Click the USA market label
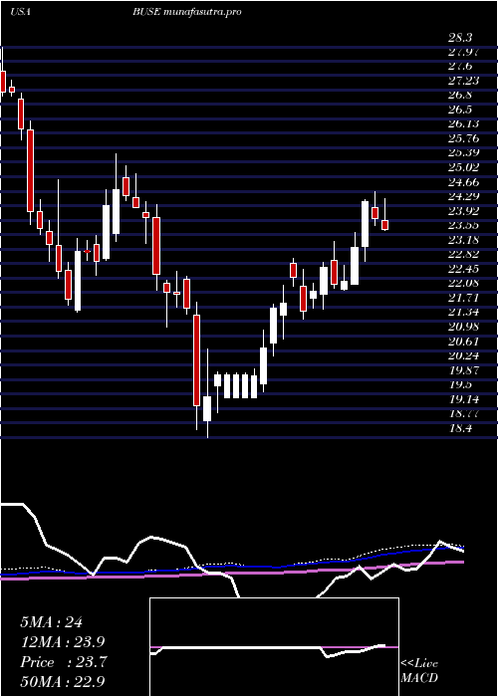The width and height of the screenshot is (498, 697). pos(20,12)
